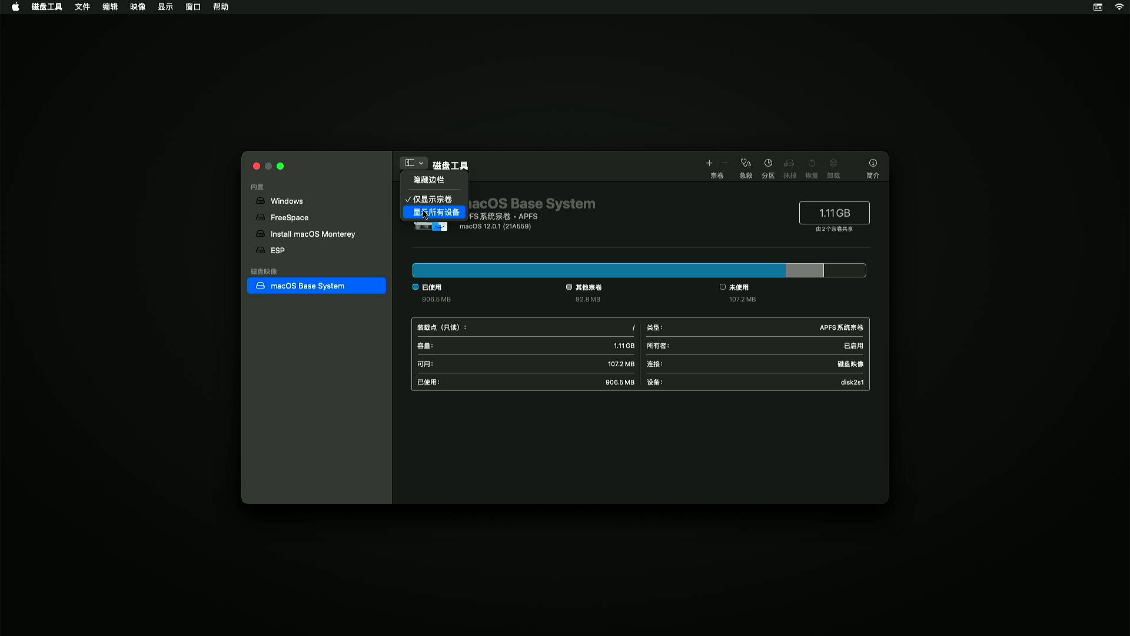The width and height of the screenshot is (1130, 636).
Task: Click the Restore (恢复) toolbar icon
Action: [x=812, y=163]
